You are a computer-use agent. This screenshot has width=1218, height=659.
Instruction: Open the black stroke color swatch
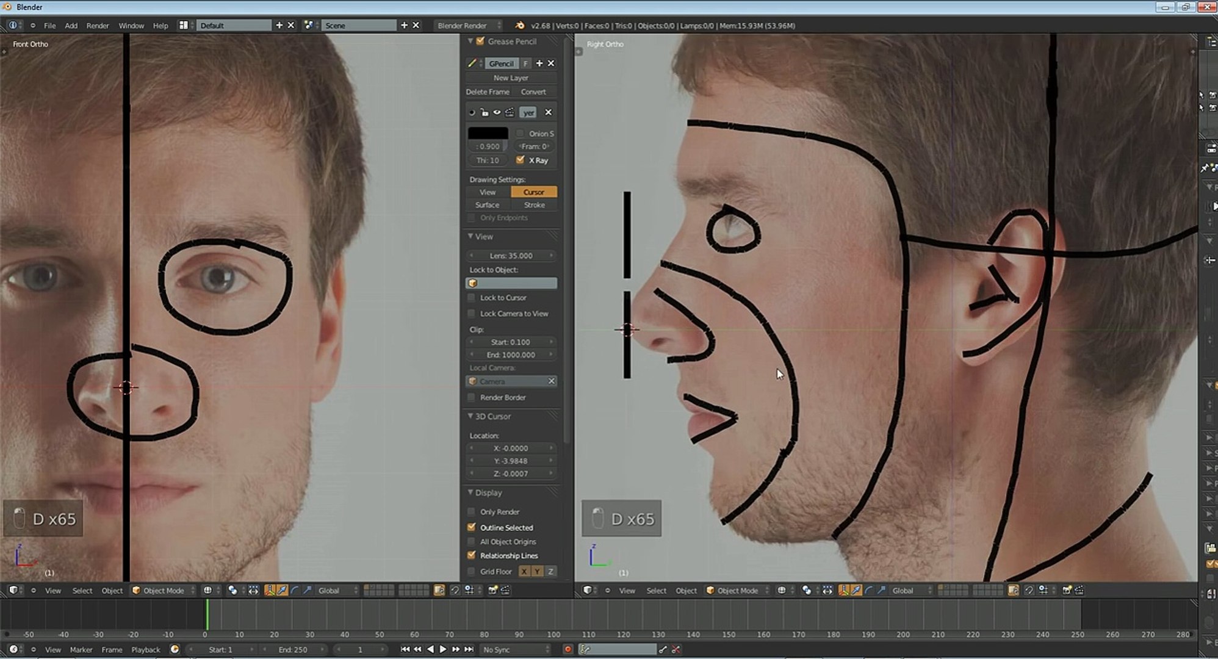(488, 133)
